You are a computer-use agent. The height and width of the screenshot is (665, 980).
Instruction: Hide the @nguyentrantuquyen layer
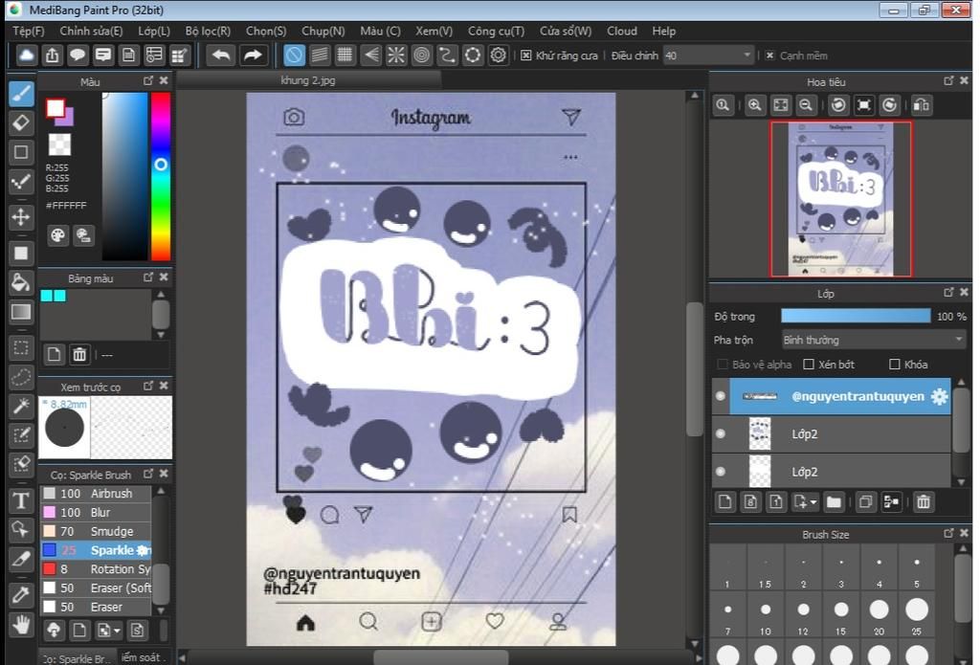pos(720,396)
